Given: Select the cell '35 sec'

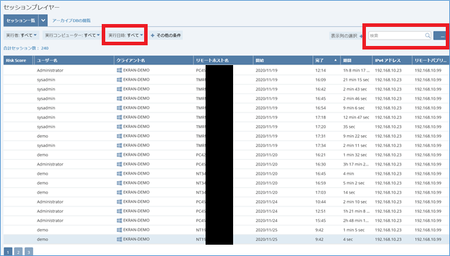Looking at the screenshot, I should [349, 127].
